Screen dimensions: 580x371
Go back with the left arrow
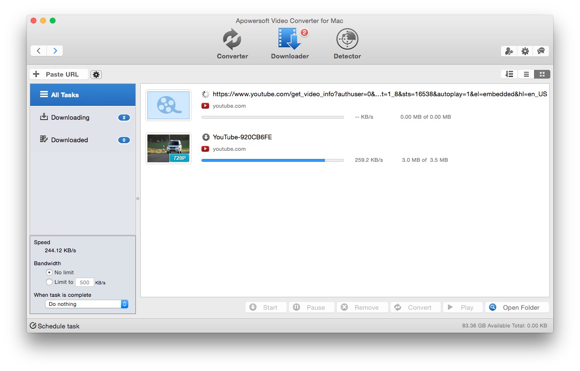coord(39,51)
